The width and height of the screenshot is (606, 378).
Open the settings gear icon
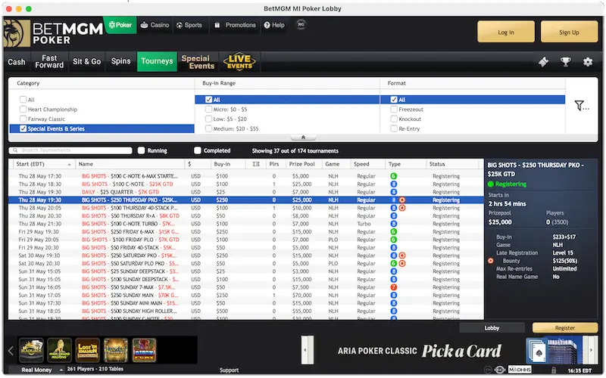pyautogui.click(x=588, y=62)
